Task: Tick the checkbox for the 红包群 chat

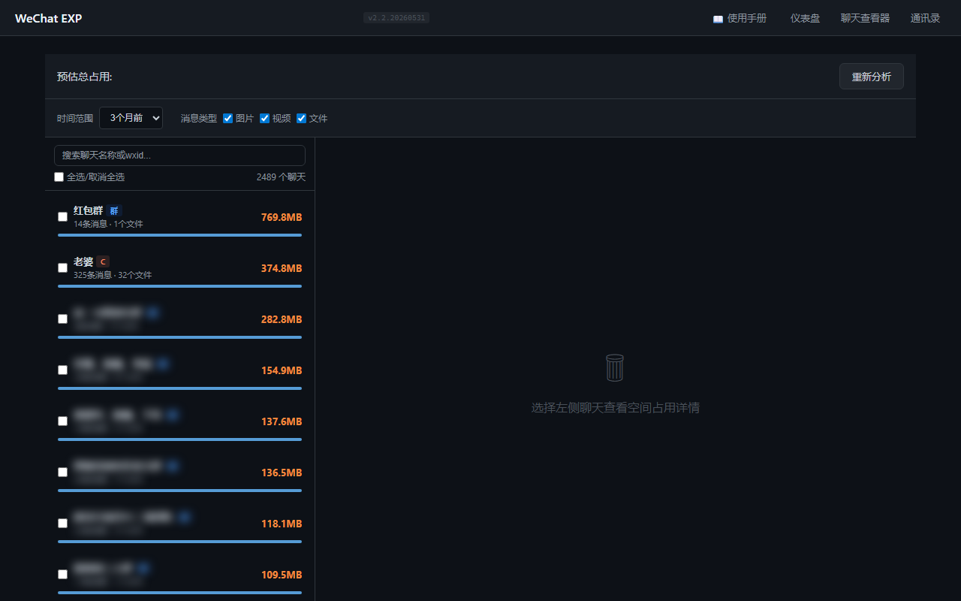Action: pyautogui.click(x=63, y=217)
